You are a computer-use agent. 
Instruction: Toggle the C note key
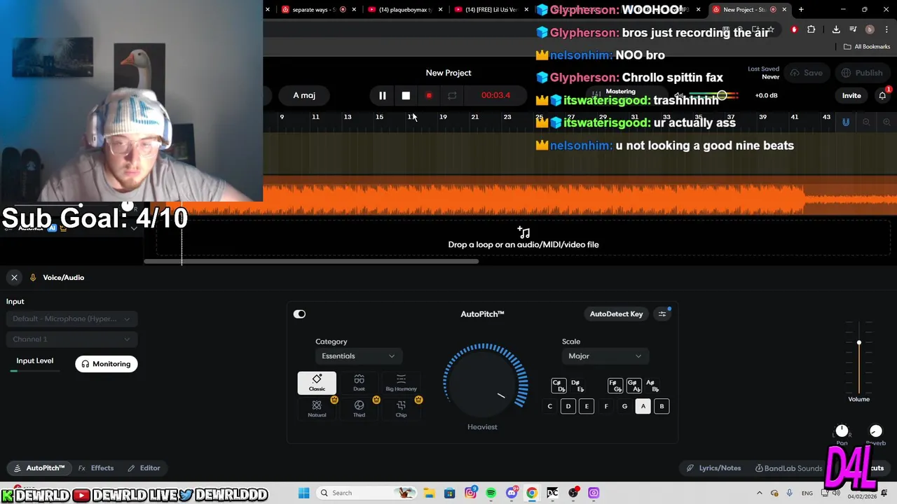(549, 406)
